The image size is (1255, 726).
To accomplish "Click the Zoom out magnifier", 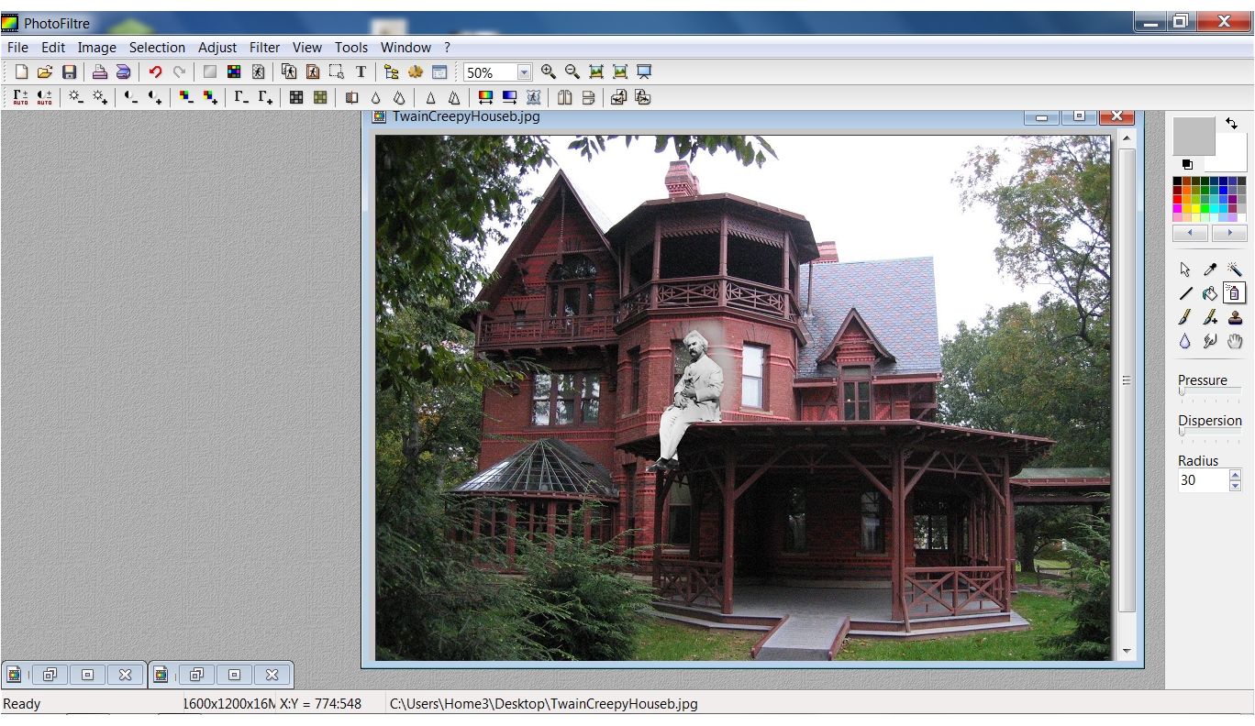I will (572, 71).
